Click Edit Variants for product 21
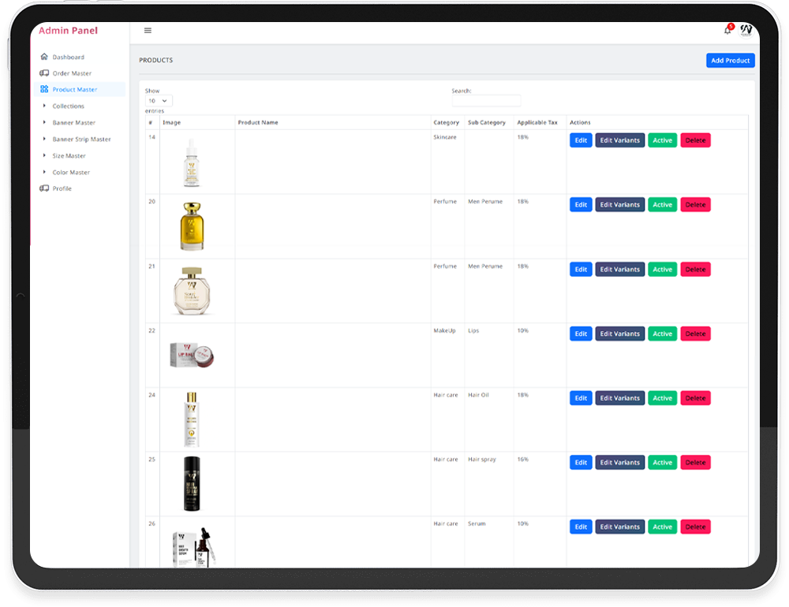The width and height of the screenshot is (789, 607). coord(619,270)
